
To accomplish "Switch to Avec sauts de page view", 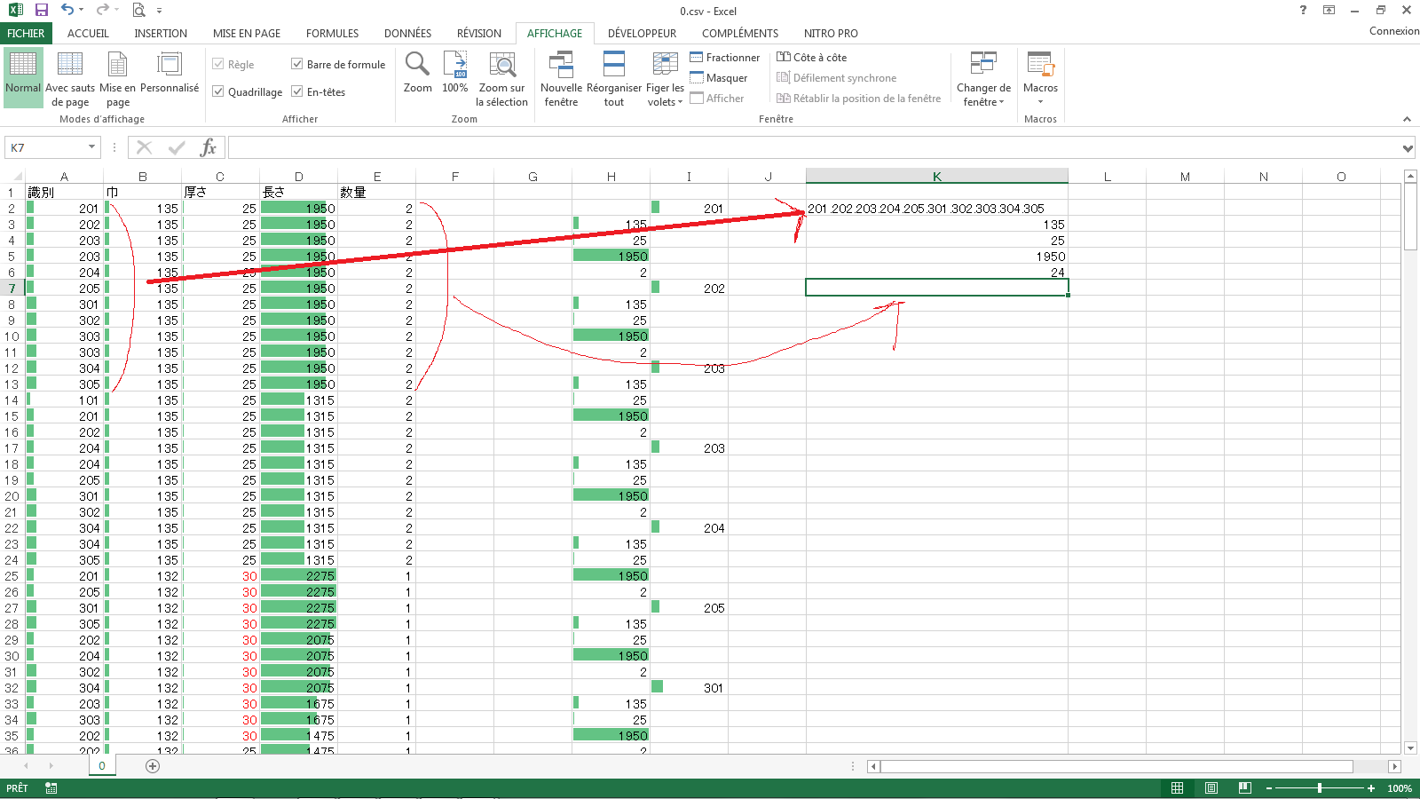I will tap(69, 65).
